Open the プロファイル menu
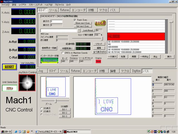The width and height of the screenshot is (178, 134). pyautogui.click(x=59, y=5)
